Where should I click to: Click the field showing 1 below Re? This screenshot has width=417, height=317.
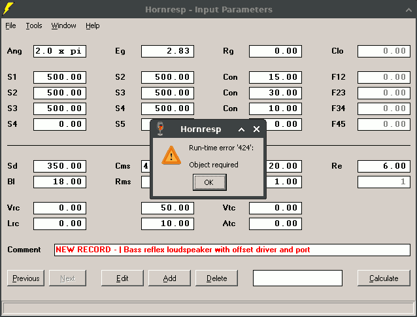click(384, 182)
